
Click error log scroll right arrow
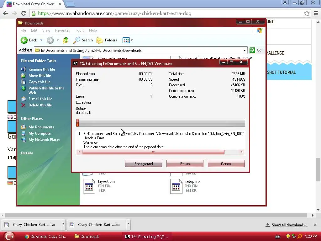point(242,152)
